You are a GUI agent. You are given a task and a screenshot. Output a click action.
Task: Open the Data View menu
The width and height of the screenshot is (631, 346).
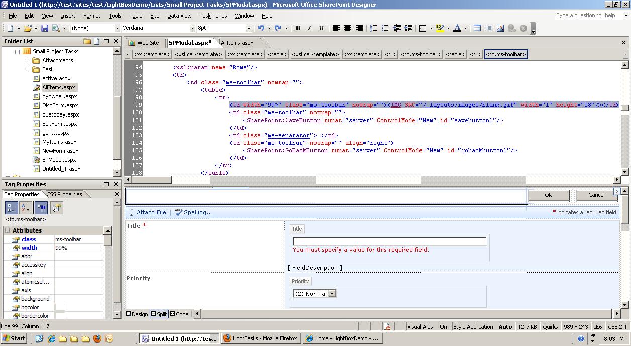[179, 16]
